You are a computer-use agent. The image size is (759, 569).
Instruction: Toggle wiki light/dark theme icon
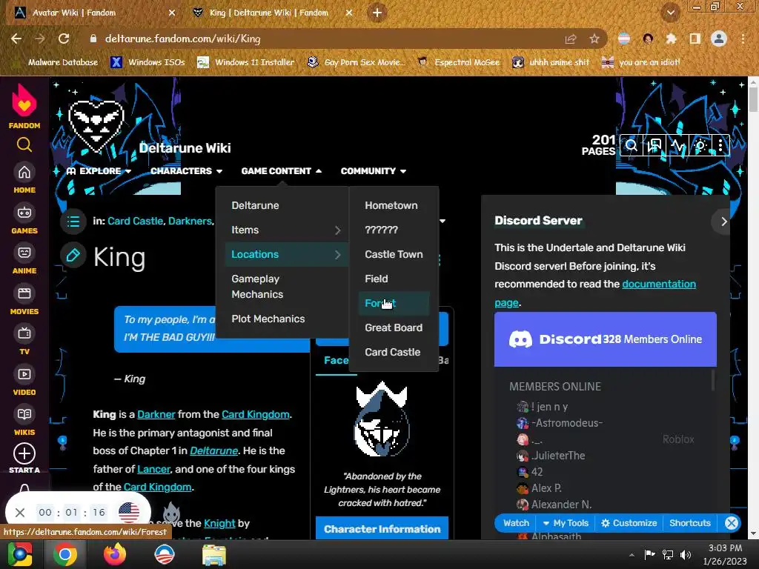(x=700, y=145)
